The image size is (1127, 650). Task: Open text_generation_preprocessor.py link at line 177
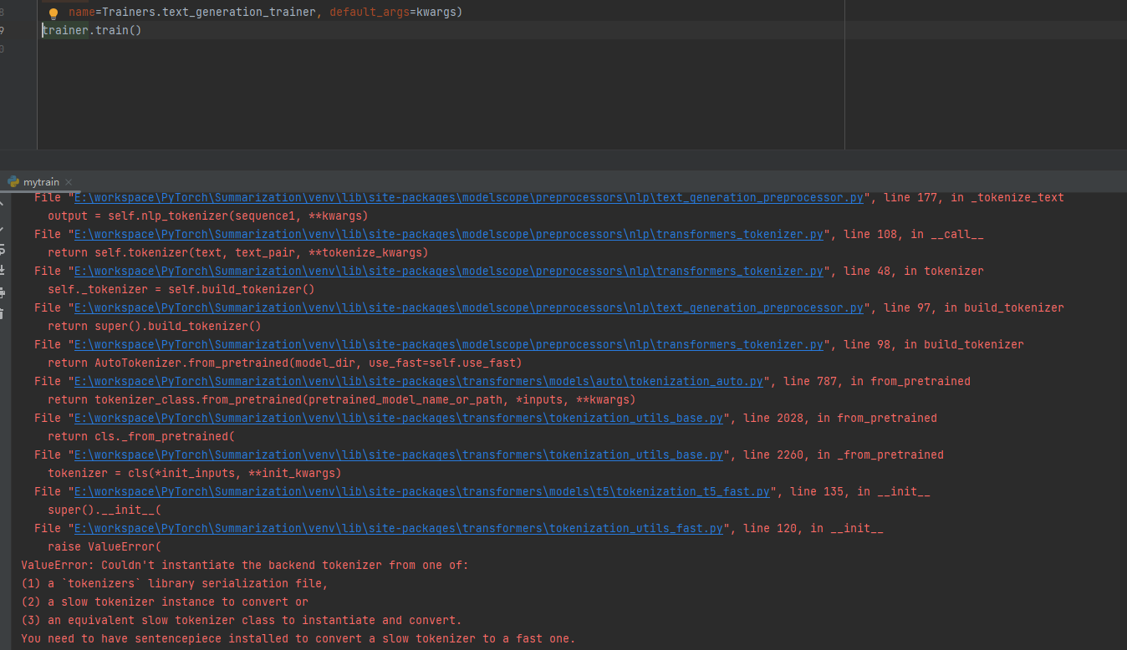469,198
